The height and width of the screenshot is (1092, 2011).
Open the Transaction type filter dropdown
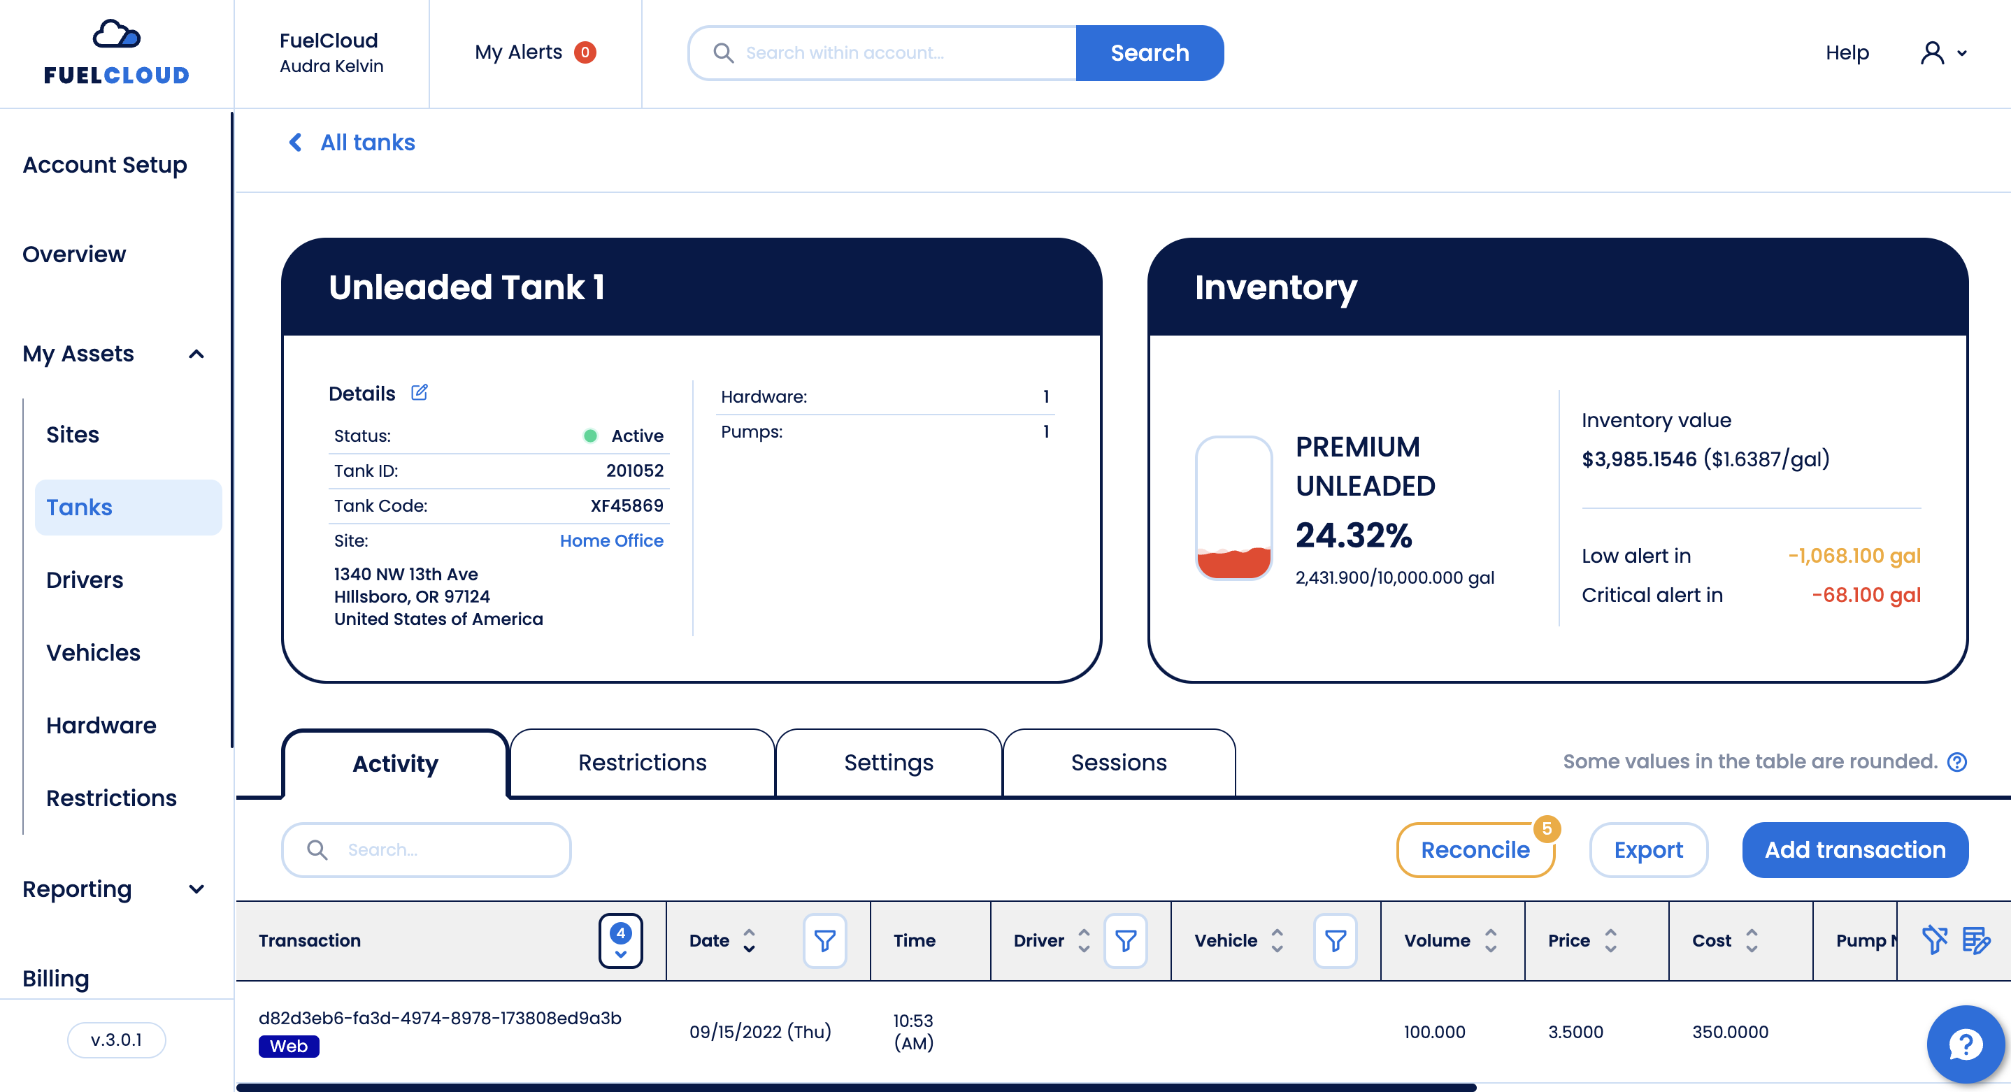point(621,940)
